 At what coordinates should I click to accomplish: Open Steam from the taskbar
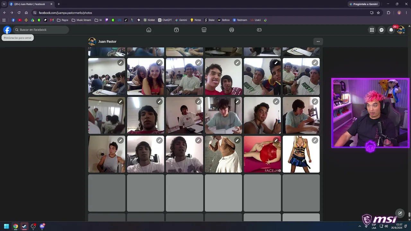[24, 226]
